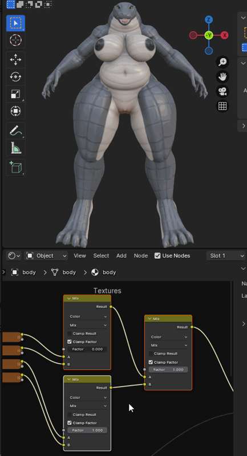Viewport: 247px width, 456px height.
Task: Select the Annotate tool
Action: (16, 131)
